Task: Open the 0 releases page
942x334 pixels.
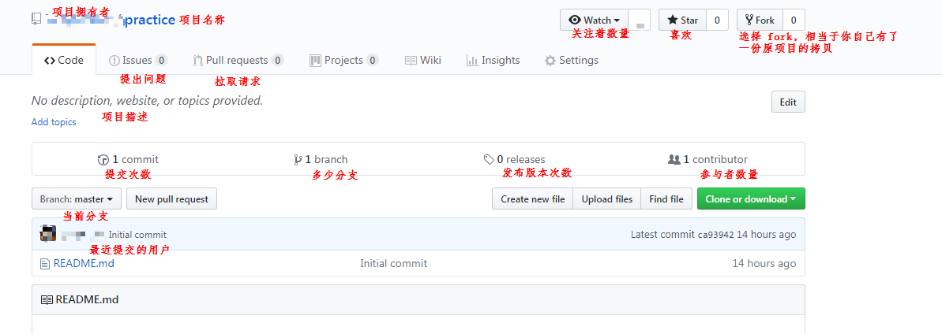Action: (x=514, y=159)
